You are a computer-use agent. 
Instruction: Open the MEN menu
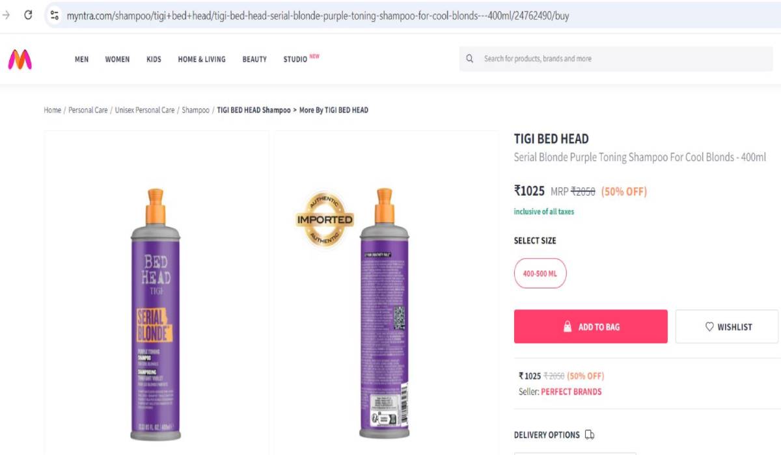click(x=81, y=59)
